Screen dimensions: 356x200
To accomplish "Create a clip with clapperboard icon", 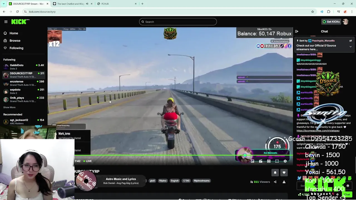I will pos(261,161).
